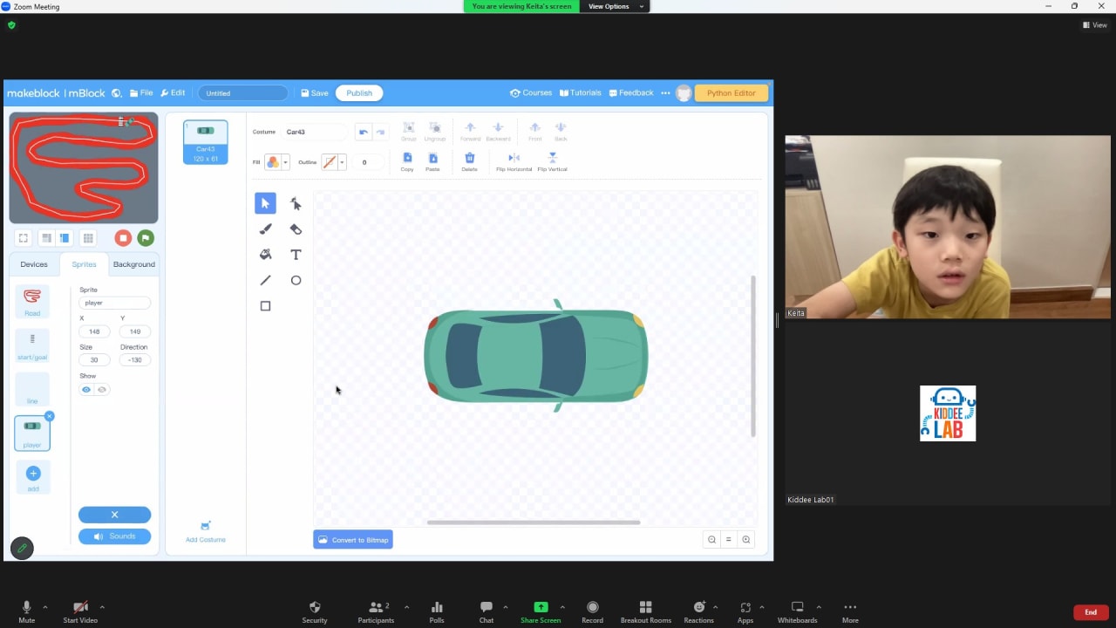Open the Outline color dropdown
The image size is (1116, 628).
click(x=342, y=162)
